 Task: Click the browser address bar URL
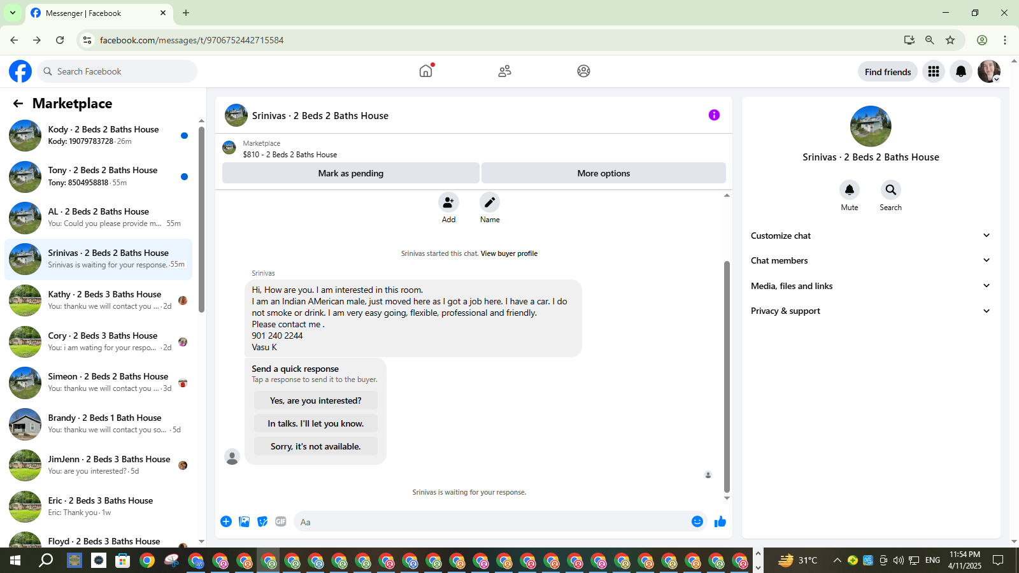coord(192,40)
